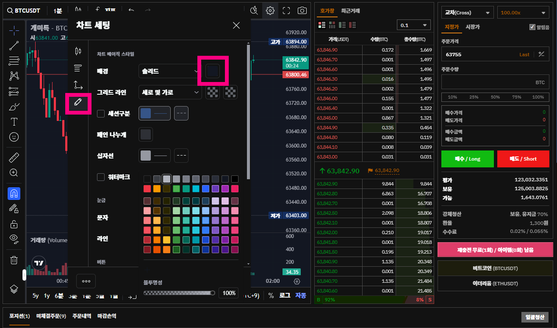Activate the magnet snap tool
The height and width of the screenshot is (328, 557).
coord(14,194)
